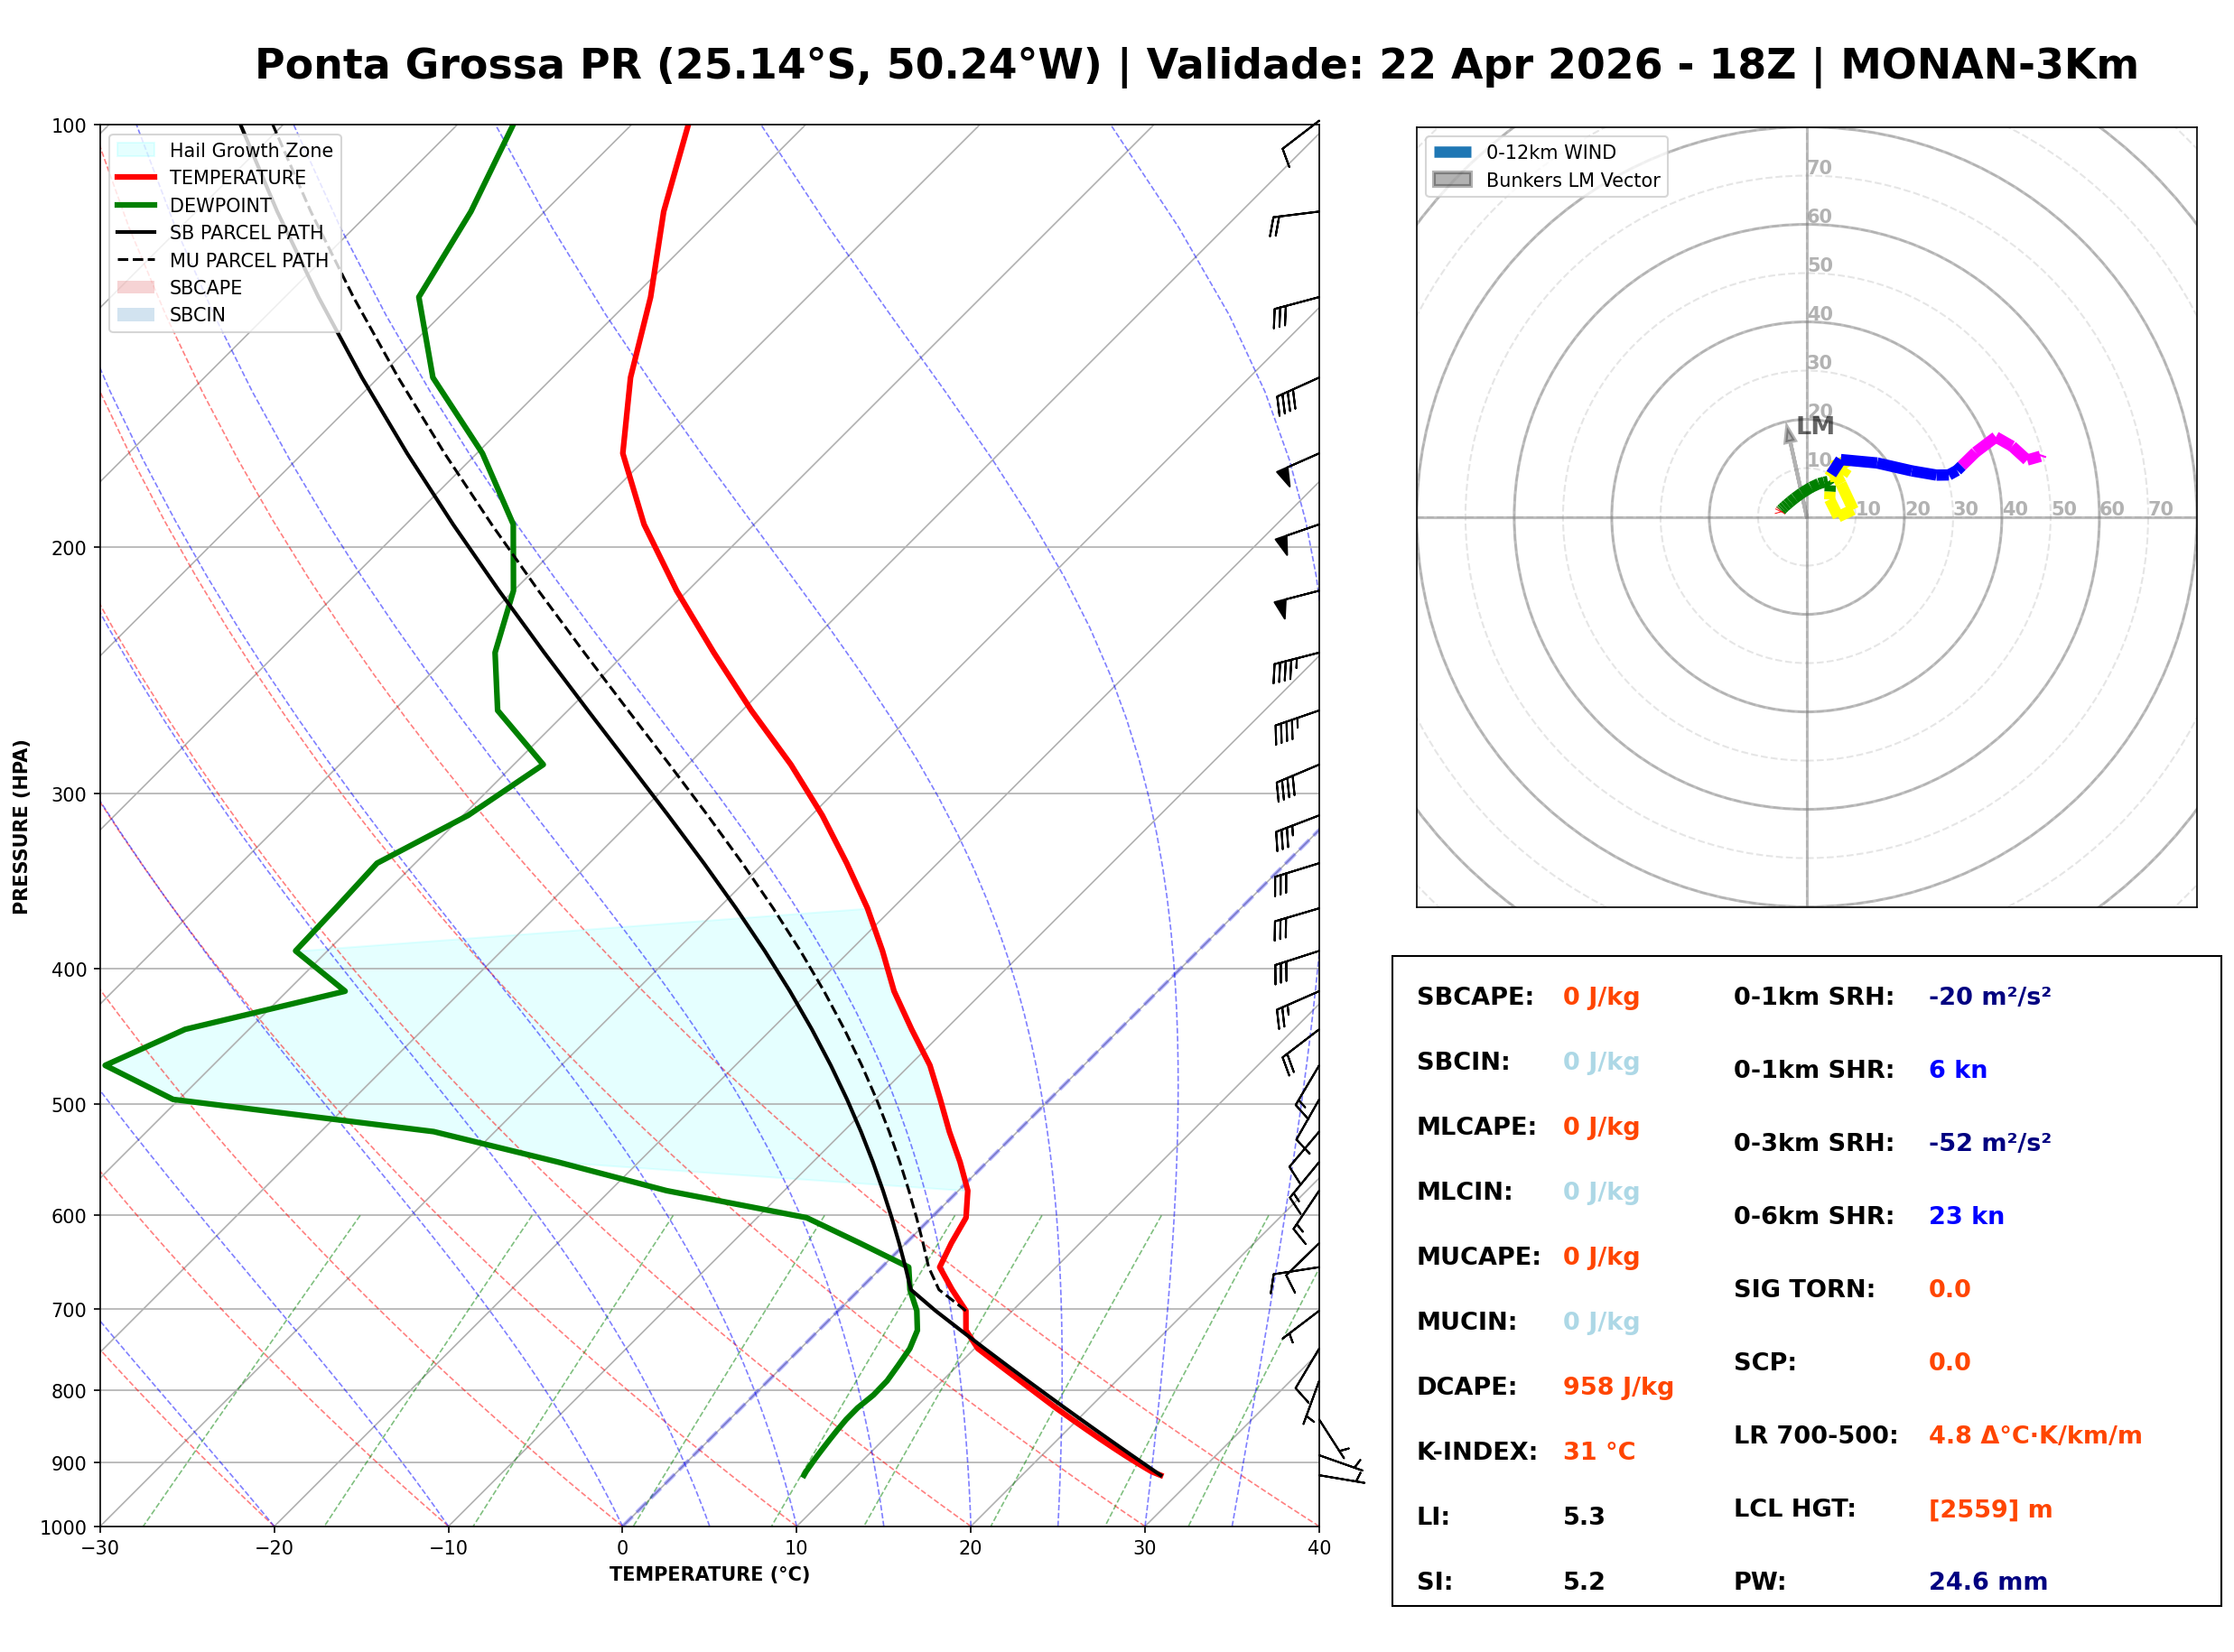This screenshot has height=1652, width=2234.
Task: Click the SB PARCEL PATH legend entry
Action: point(136,232)
